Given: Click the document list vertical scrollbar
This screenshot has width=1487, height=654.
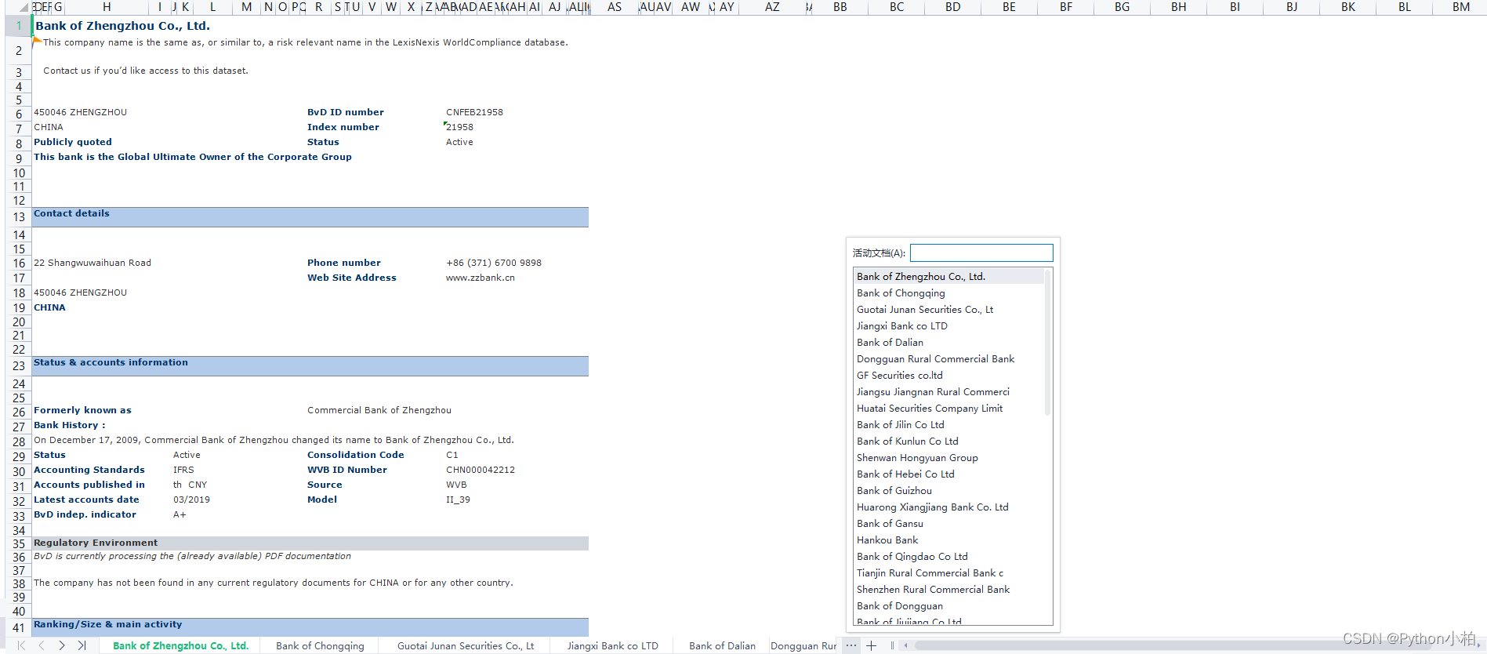Looking at the screenshot, I should pyautogui.click(x=1048, y=342).
